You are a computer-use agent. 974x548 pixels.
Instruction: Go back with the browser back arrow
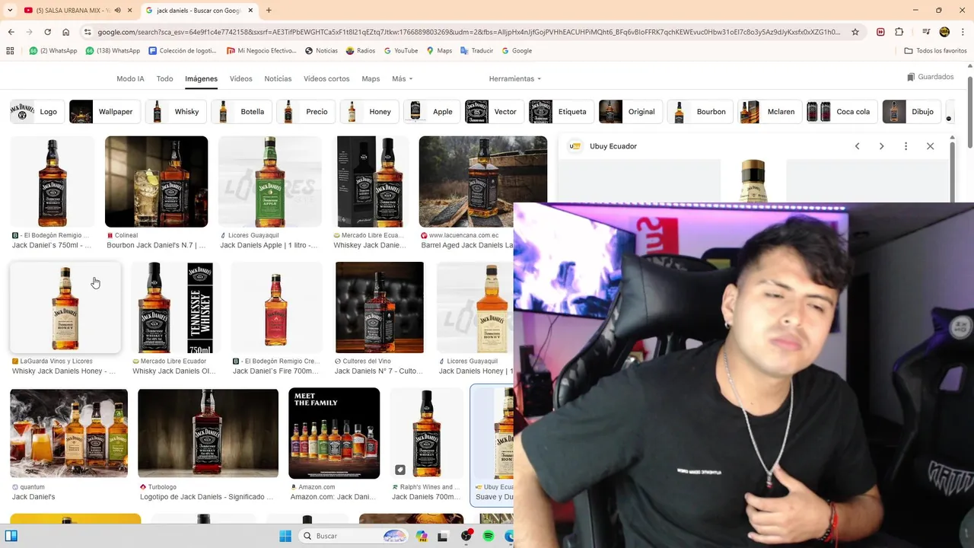click(x=11, y=32)
